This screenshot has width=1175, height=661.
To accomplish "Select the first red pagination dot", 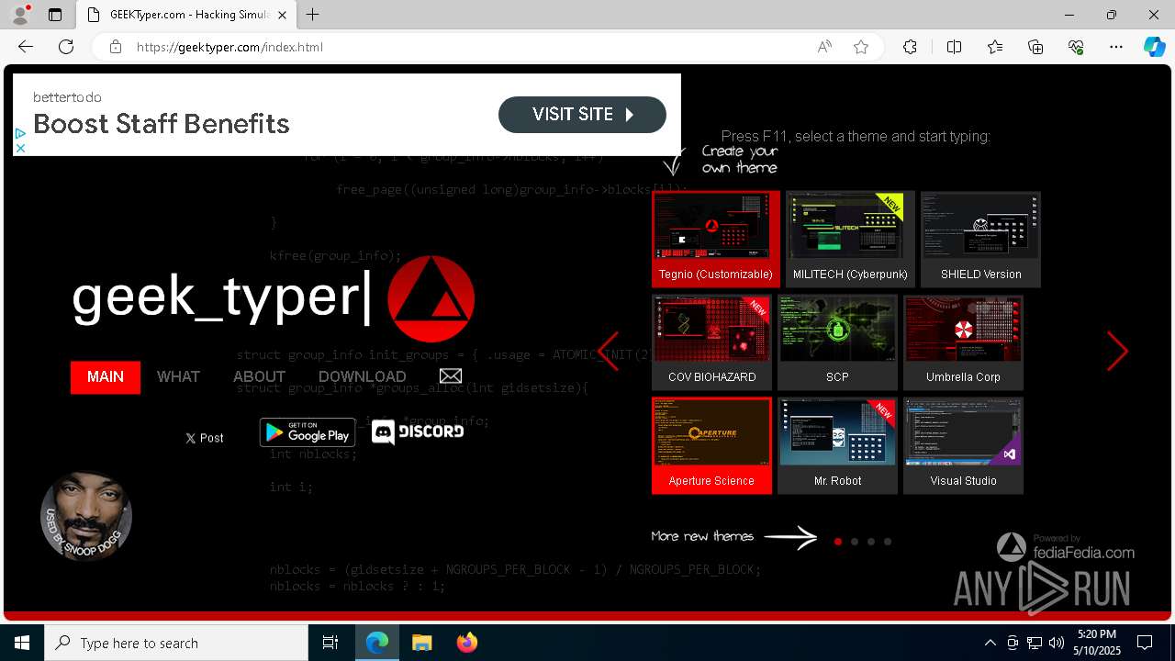I will 838,542.
